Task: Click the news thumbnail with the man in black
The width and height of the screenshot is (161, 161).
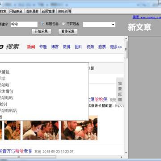Action: [80, 130]
